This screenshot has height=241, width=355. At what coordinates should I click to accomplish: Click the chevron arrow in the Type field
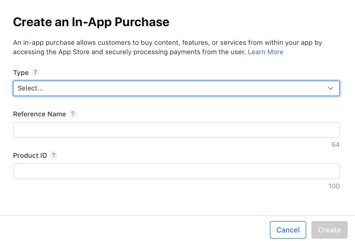(330, 88)
